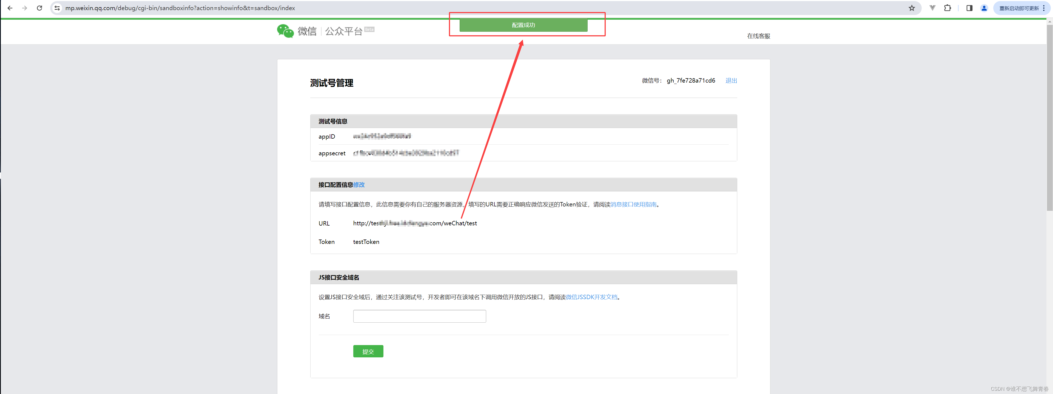Viewport: 1053px width, 394px height.
Task: Click the 配置成功 notification banner
Action: [x=523, y=25]
